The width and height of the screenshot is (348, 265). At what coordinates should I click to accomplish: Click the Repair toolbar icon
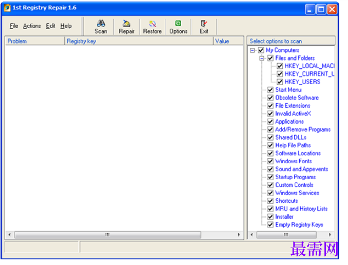pyautogui.click(x=126, y=23)
